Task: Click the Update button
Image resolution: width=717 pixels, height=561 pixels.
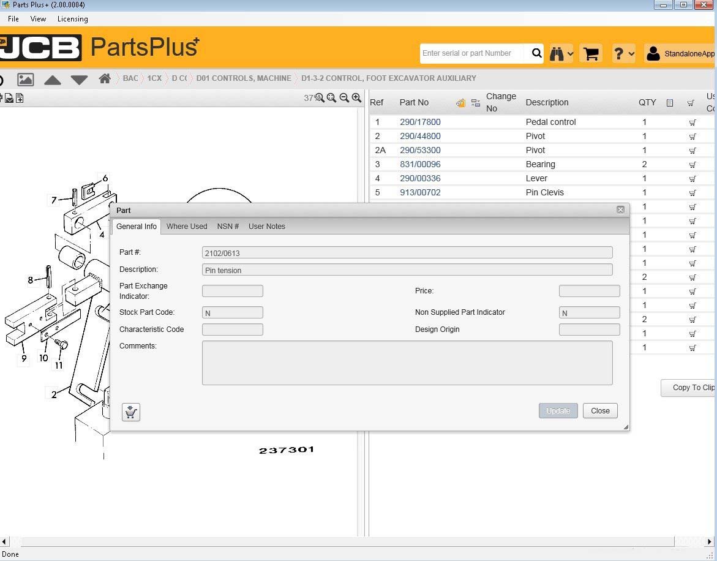Action: (558, 410)
